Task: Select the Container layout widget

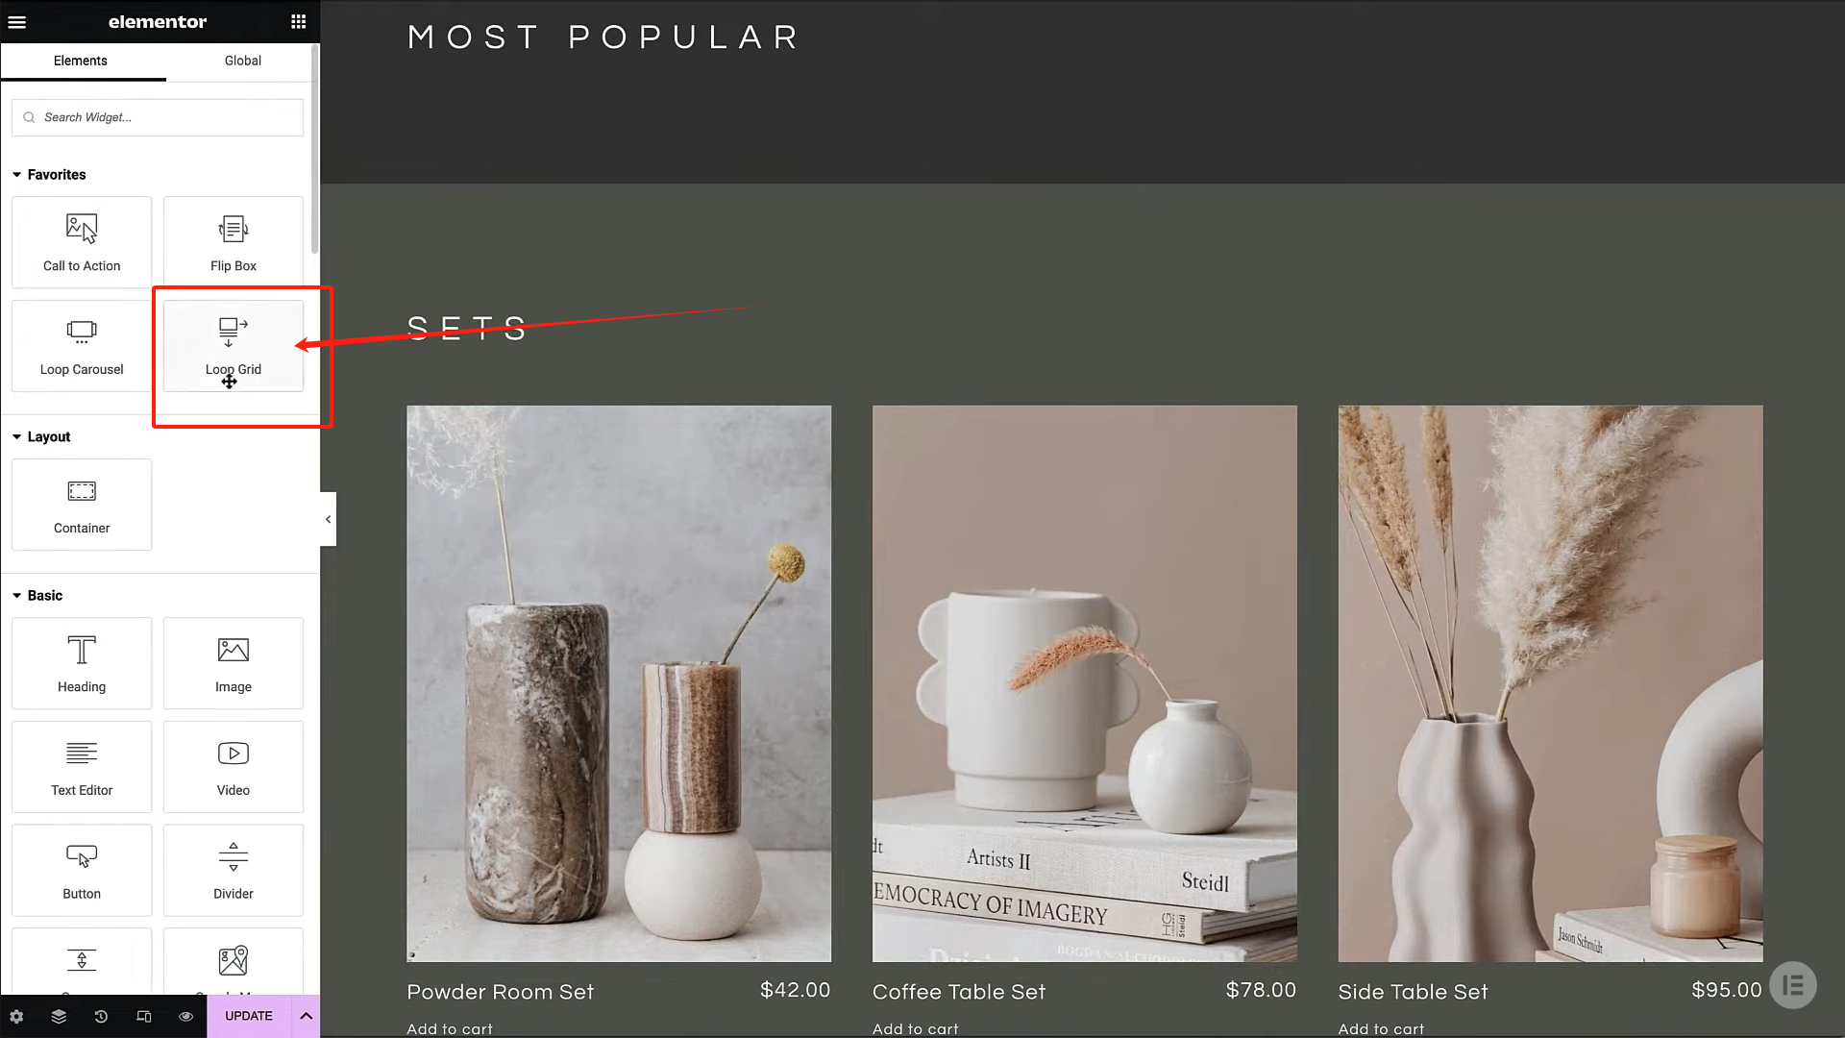Action: (82, 505)
